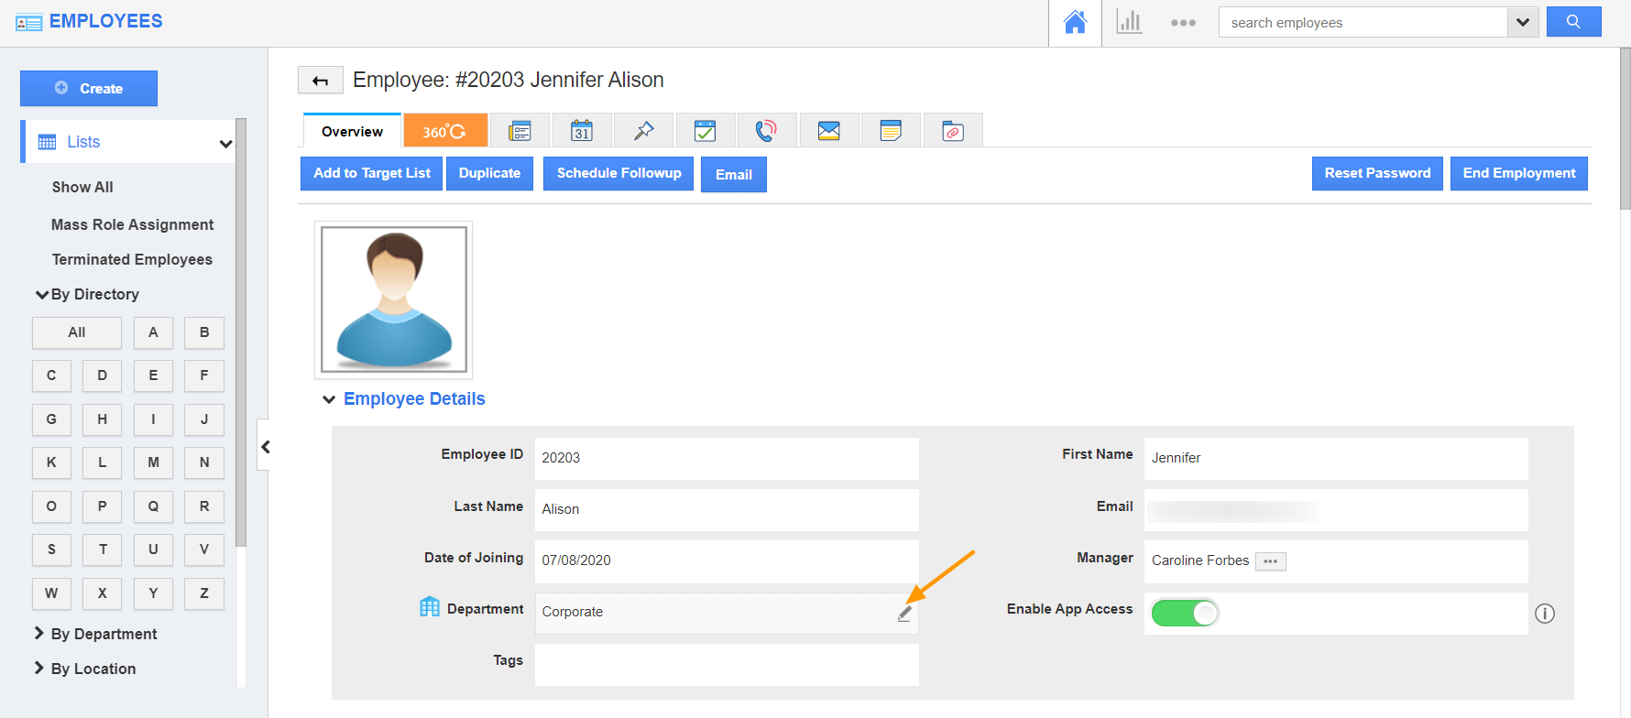Click the pencil edit icon for Department
1631x718 pixels.
pos(904,614)
